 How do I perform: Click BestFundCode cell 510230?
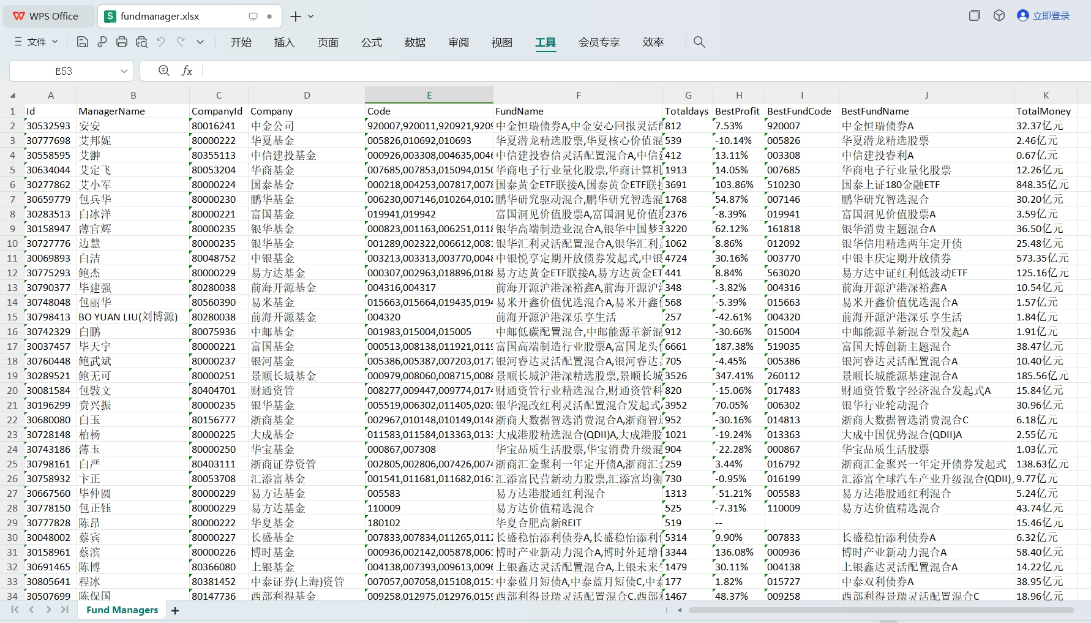801,184
